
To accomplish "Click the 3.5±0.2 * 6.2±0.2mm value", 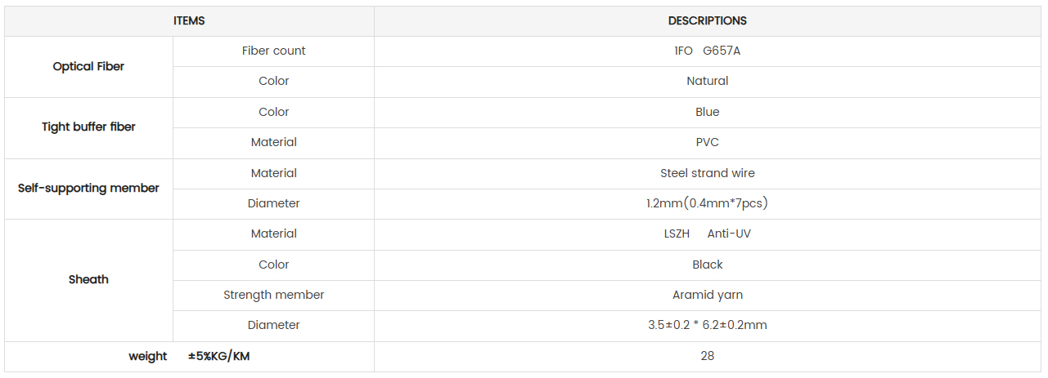I will 708,325.
